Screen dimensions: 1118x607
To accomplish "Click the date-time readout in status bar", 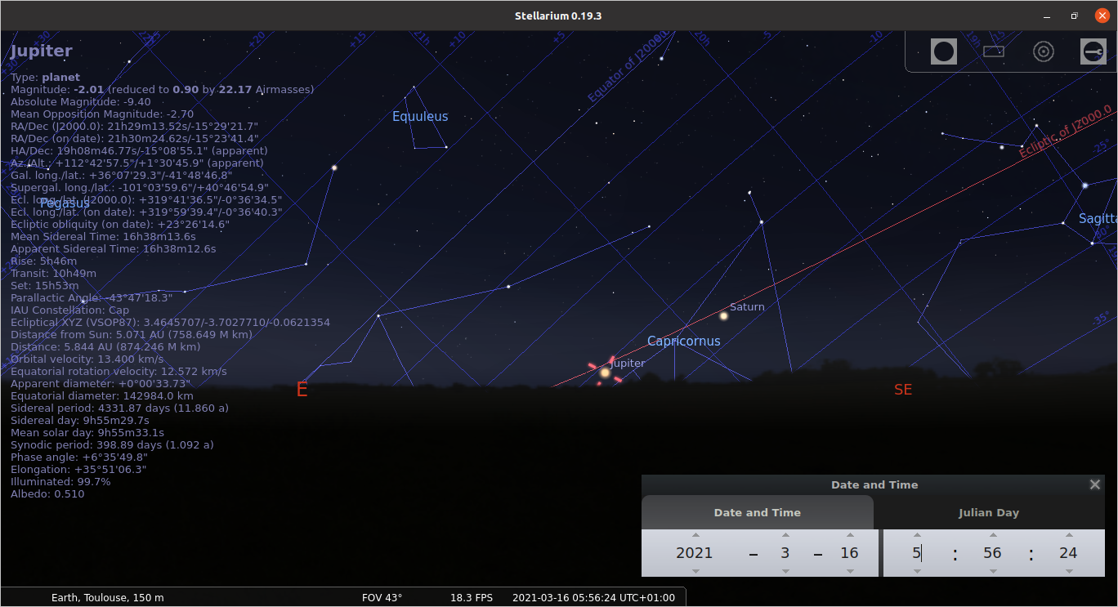I will click(593, 597).
